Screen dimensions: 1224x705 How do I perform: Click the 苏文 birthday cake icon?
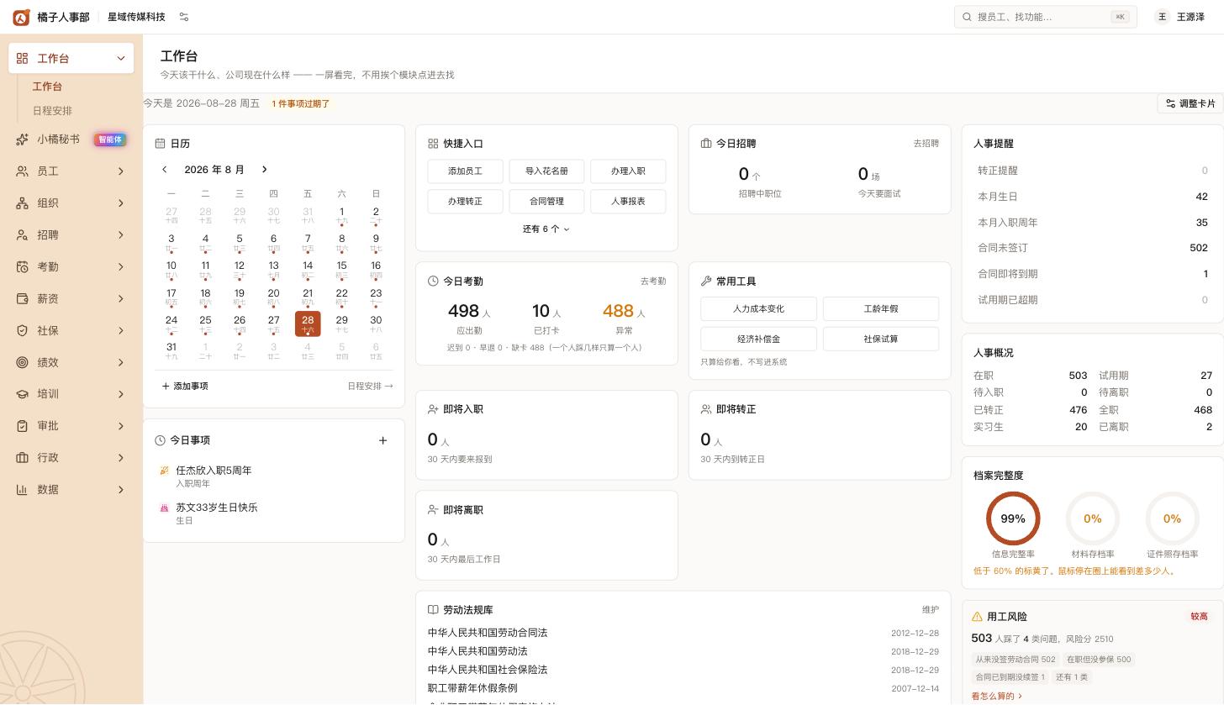point(165,508)
